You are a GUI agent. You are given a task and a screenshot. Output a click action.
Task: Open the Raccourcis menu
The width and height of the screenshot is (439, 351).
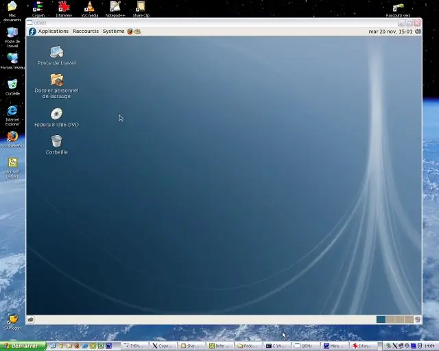coord(86,31)
